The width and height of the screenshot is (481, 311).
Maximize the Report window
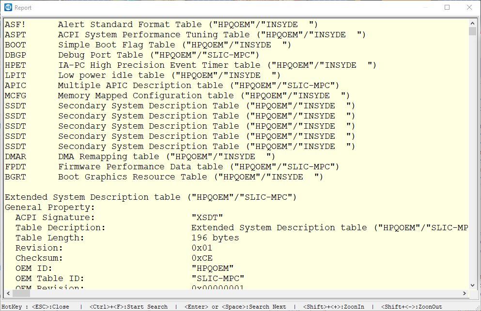447,7
